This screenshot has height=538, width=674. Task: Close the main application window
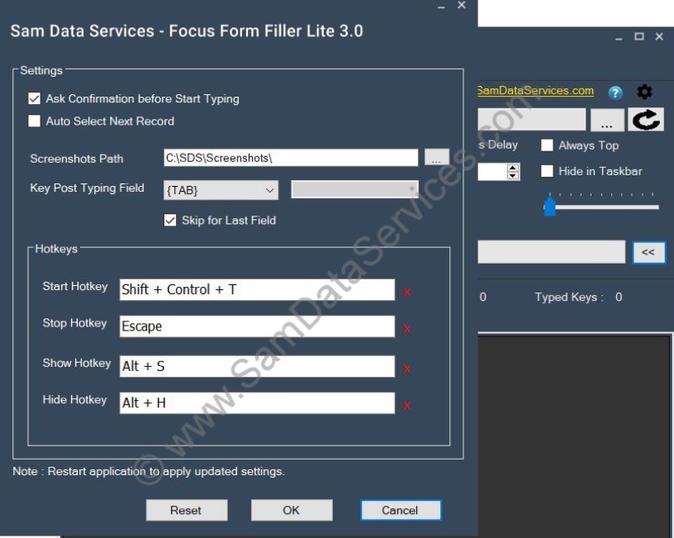(x=659, y=36)
